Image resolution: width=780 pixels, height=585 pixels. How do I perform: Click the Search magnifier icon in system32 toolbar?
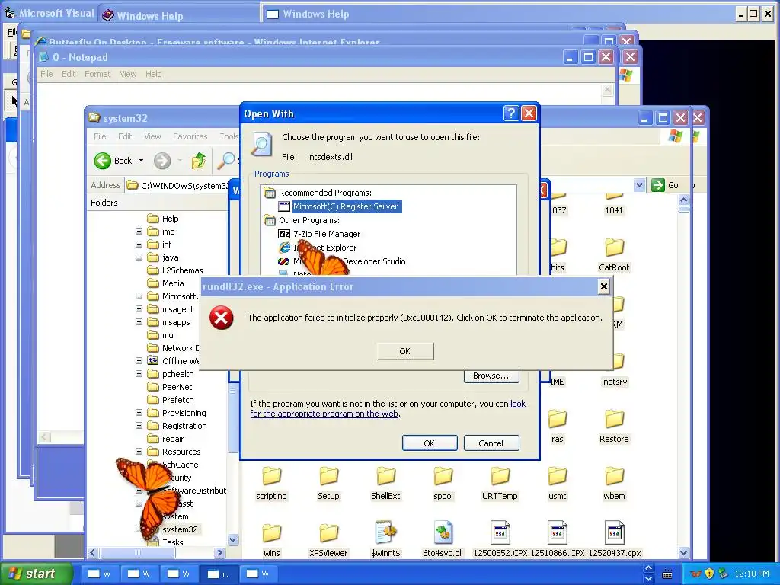(226, 161)
